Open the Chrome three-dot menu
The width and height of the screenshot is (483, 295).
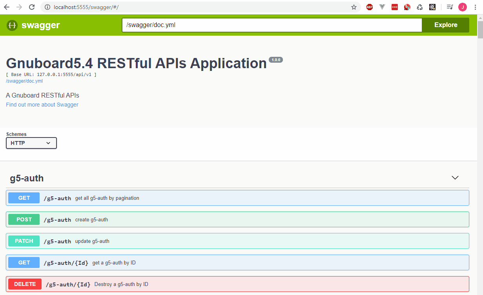(x=475, y=7)
